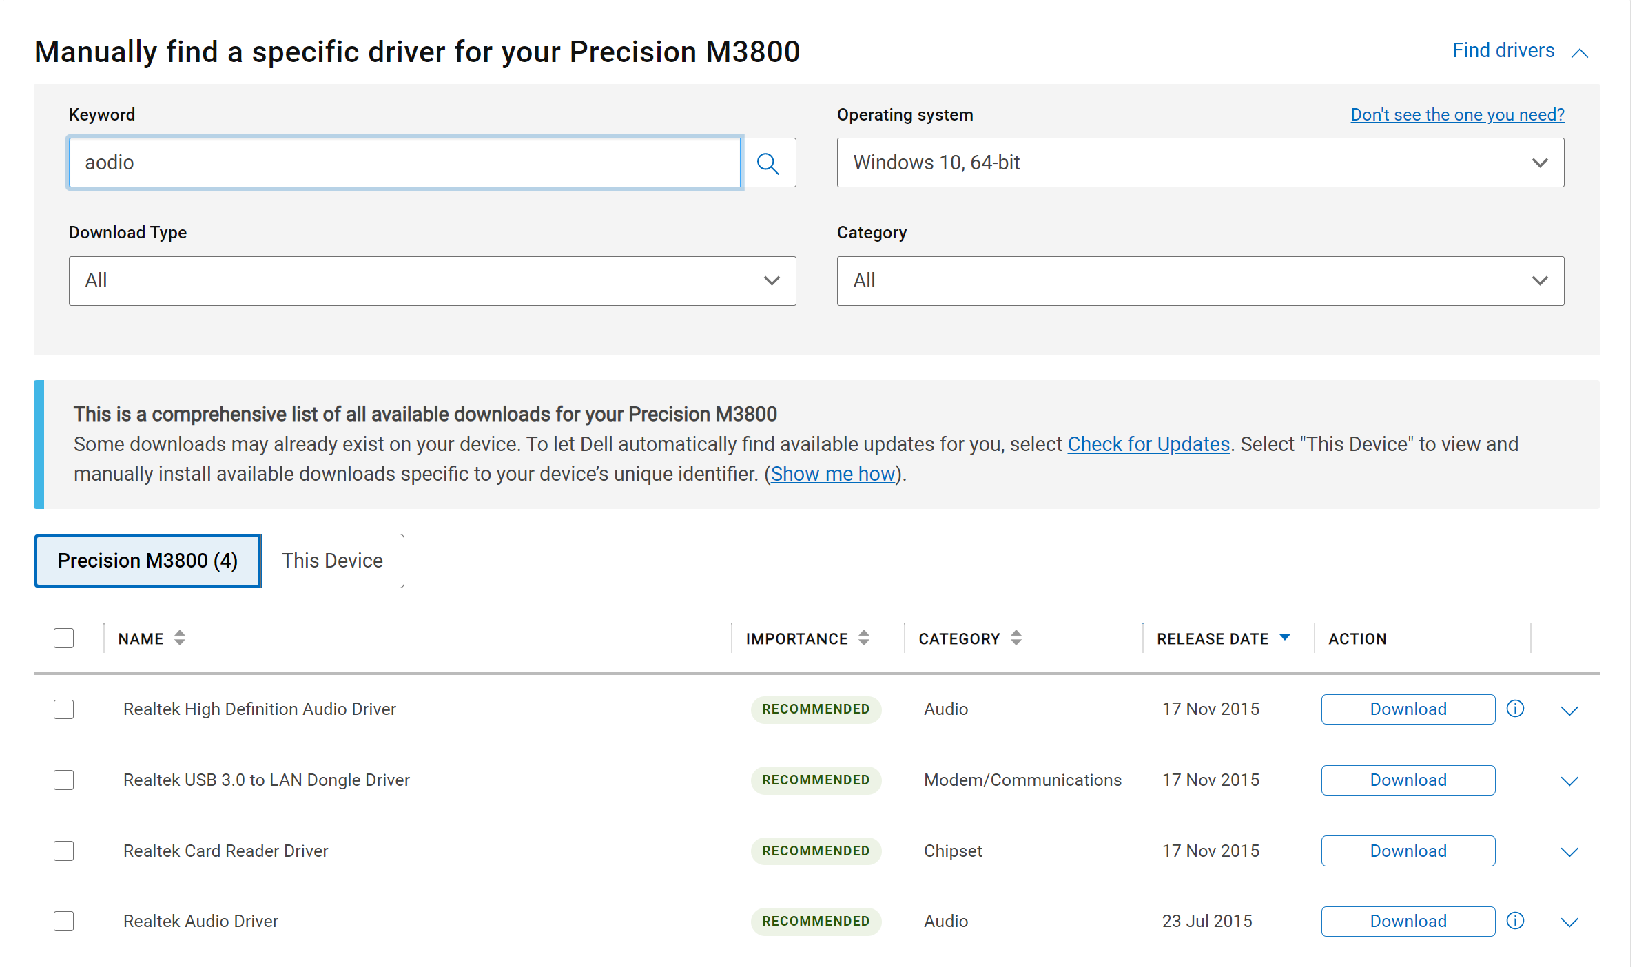1648x967 pixels.
Task: Click the 23 Jul 2015 release date
Action: coord(1207,921)
